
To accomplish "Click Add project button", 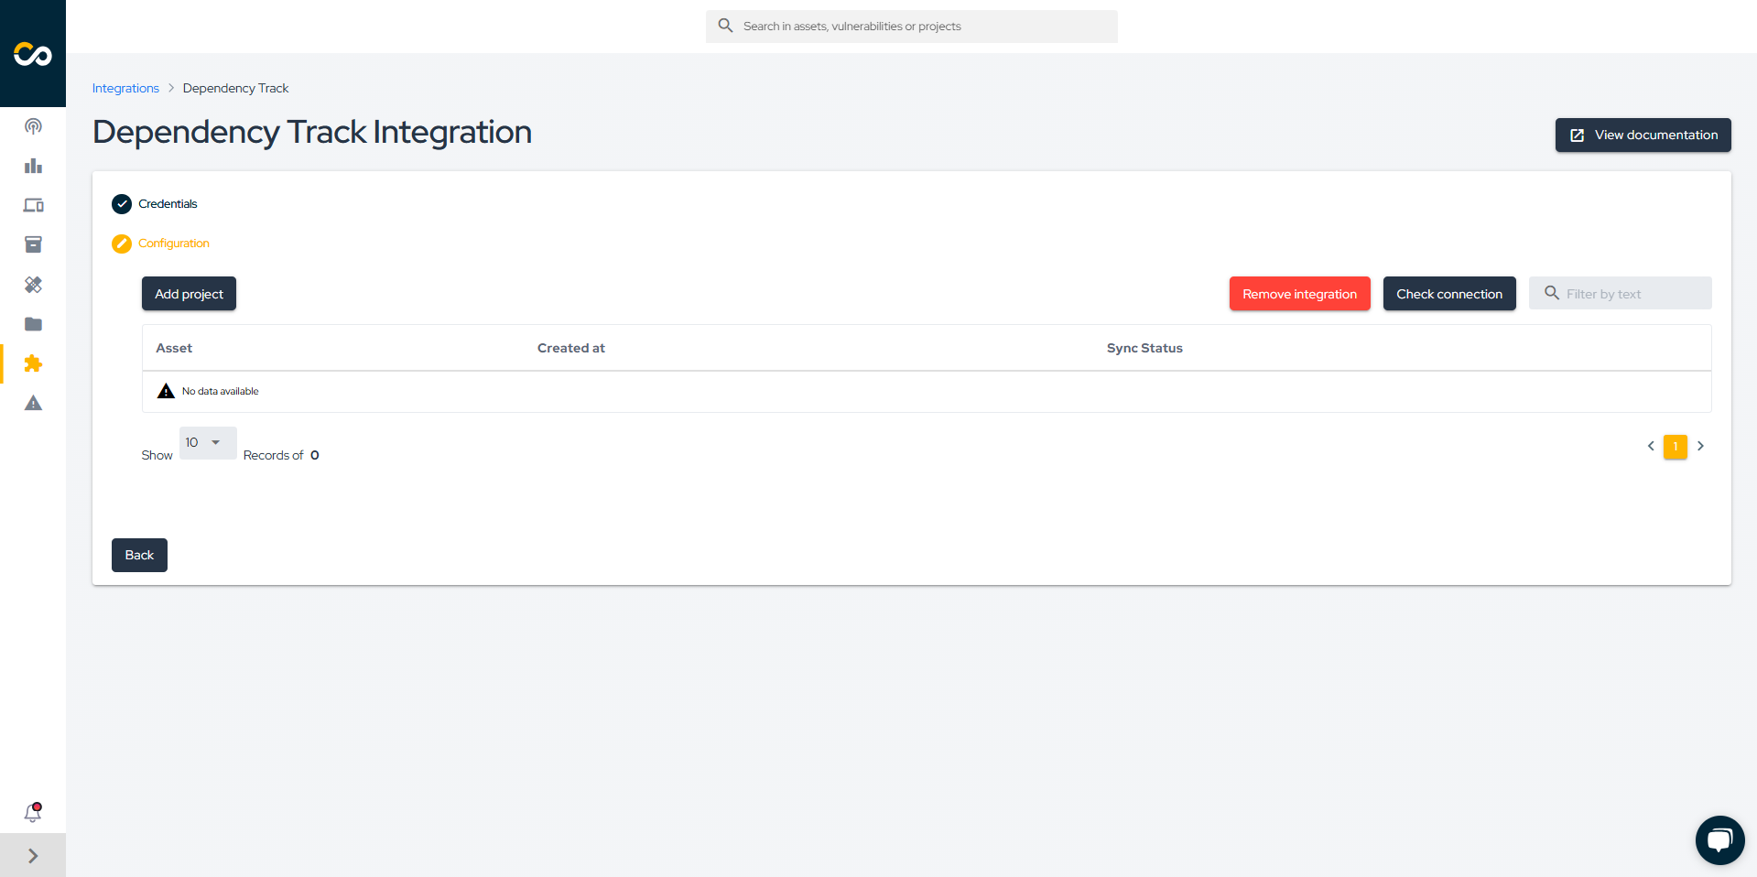I will [189, 294].
